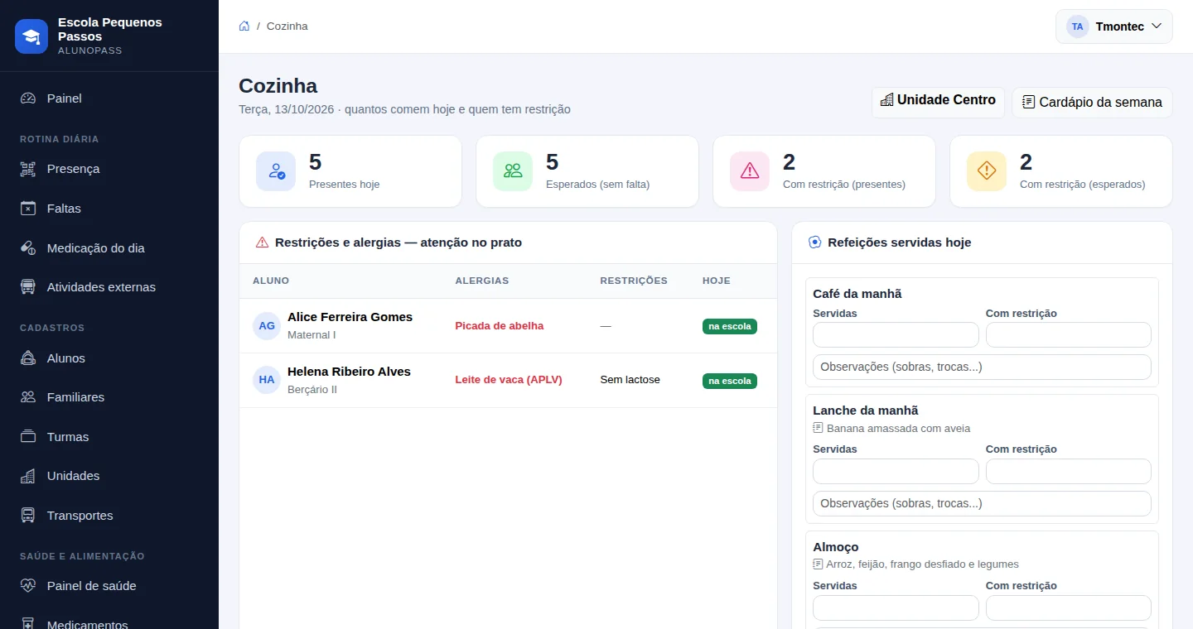This screenshot has height=629, width=1193.
Task: Click the Painel de saúde heart icon
Action: click(x=28, y=586)
